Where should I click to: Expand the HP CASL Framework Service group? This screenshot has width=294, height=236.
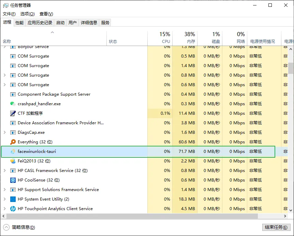(x=5, y=171)
